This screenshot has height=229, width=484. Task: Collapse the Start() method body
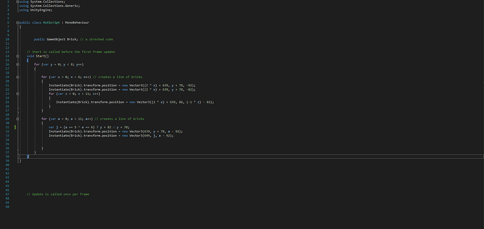17,56
